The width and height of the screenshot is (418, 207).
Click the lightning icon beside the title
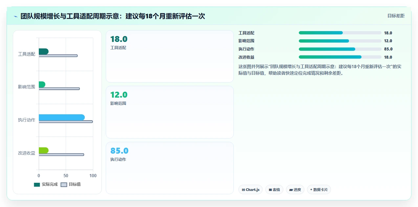(x=16, y=16)
